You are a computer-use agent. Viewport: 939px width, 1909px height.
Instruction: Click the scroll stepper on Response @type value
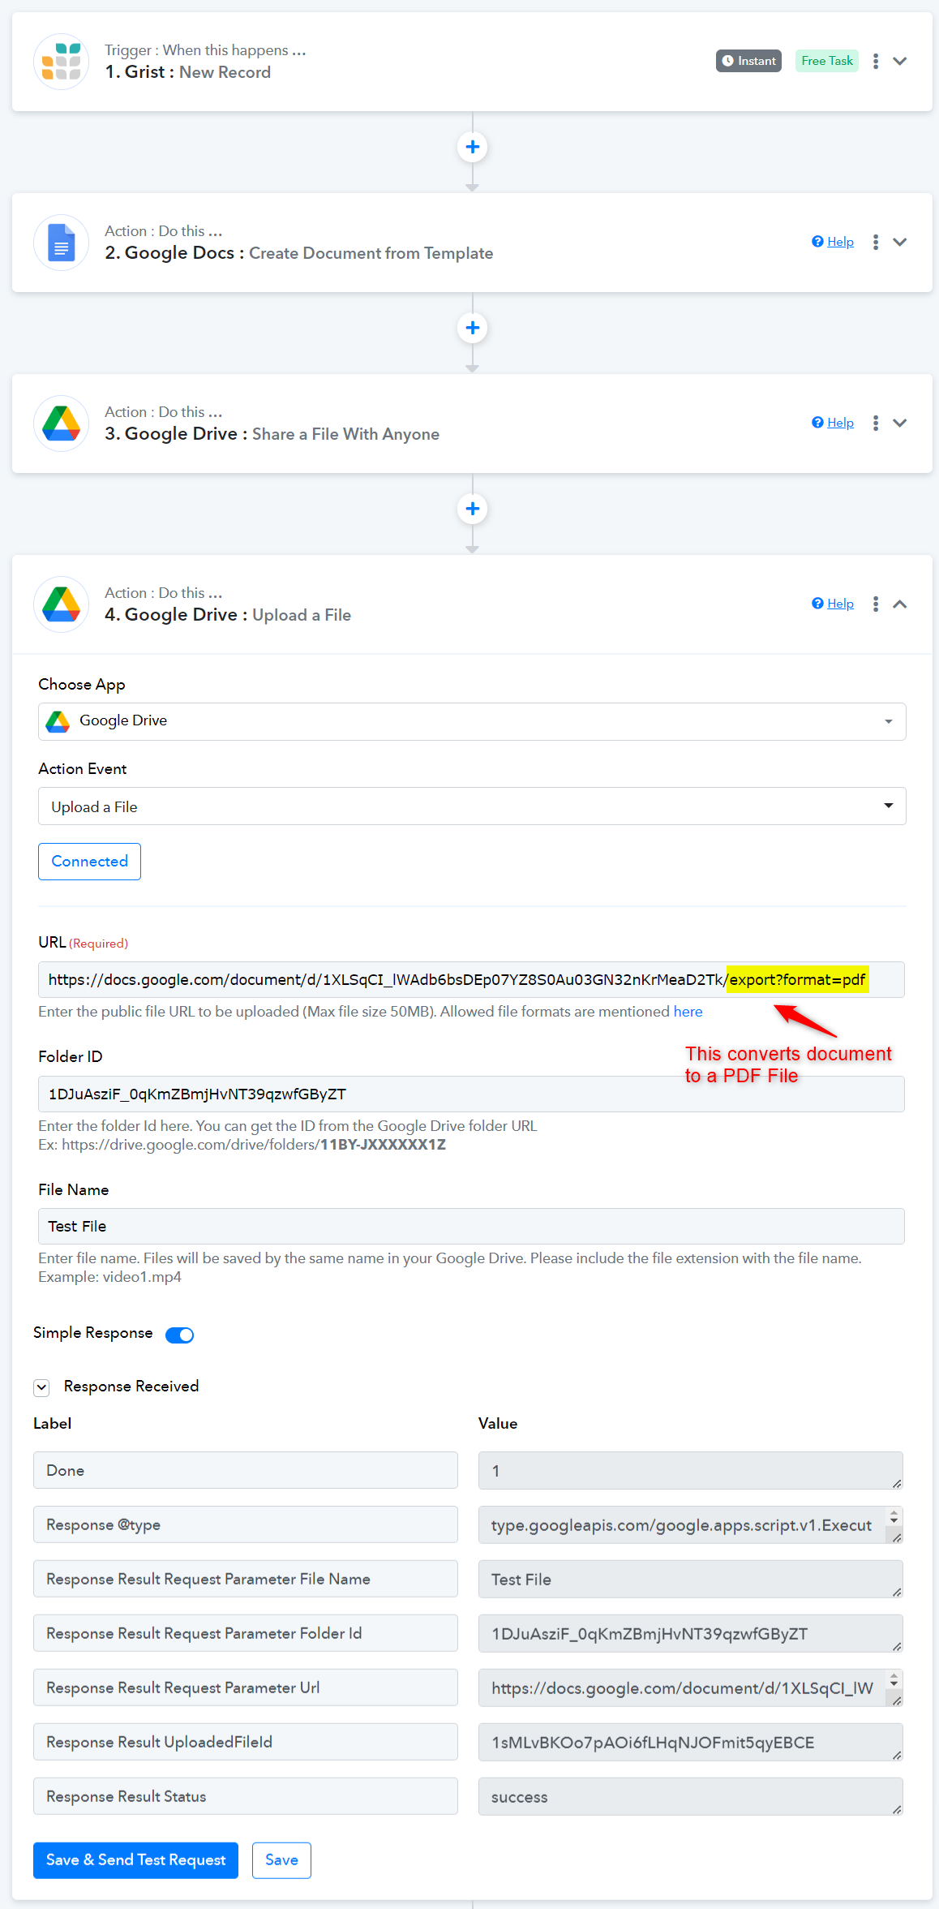894,1518
